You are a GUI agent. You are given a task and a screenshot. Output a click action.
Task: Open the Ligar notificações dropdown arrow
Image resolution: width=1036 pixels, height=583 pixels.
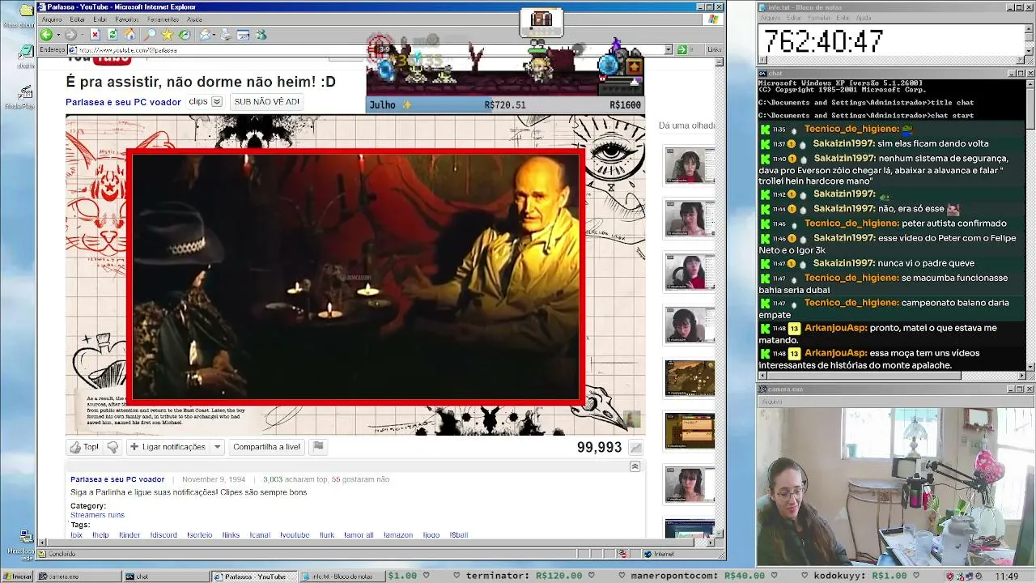(217, 447)
